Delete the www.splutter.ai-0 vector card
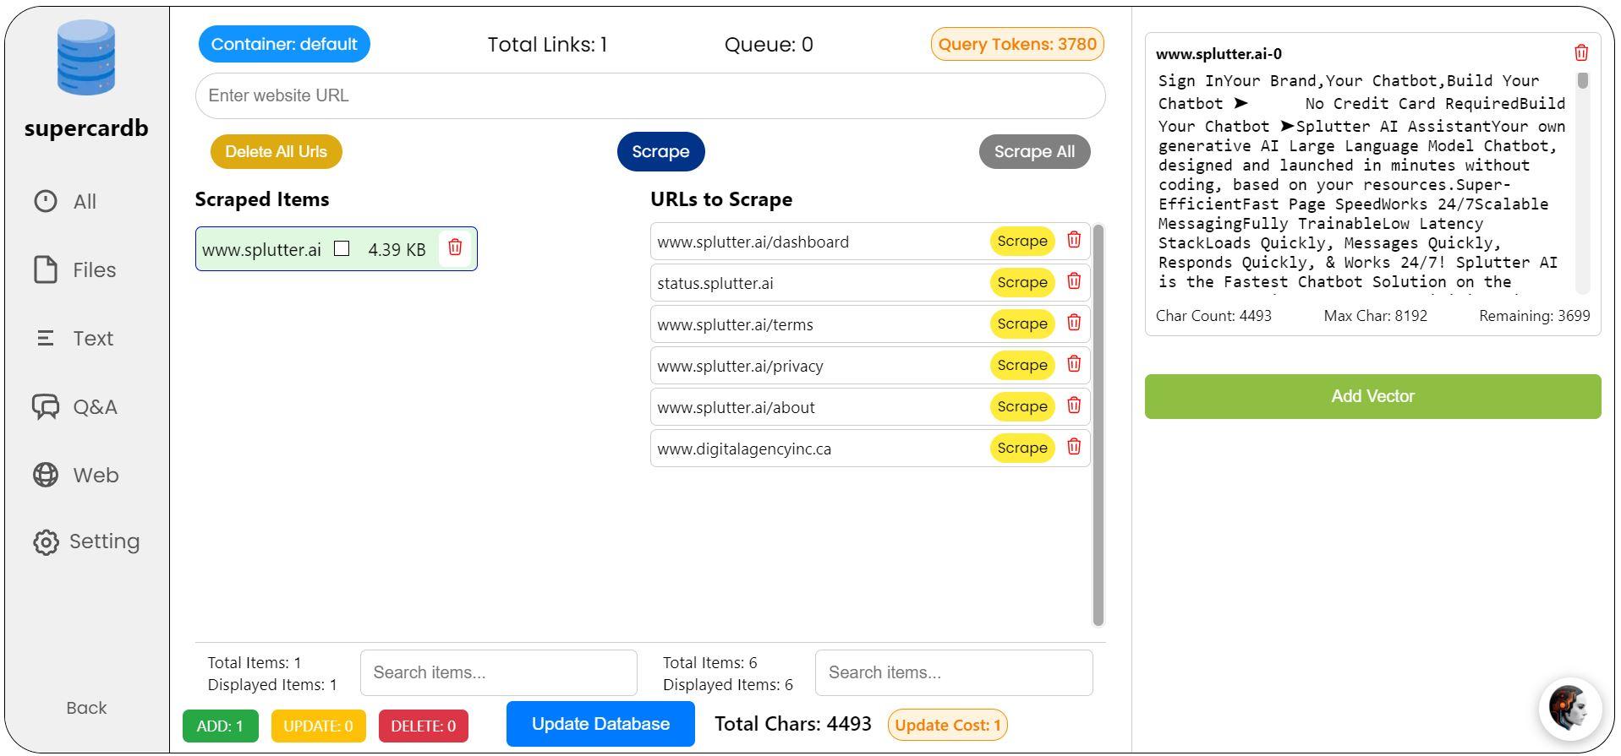Image resolution: width=1621 pixels, height=756 pixels. point(1581,52)
